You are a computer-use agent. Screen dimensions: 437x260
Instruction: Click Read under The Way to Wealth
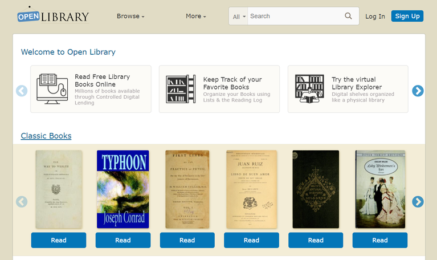pyautogui.click(x=59, y=240)
